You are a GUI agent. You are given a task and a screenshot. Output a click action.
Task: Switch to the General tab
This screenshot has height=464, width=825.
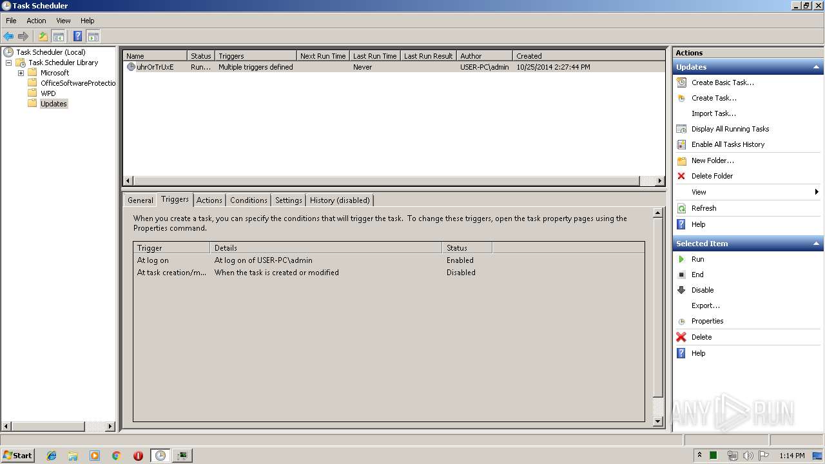click(x=141, y=200)
